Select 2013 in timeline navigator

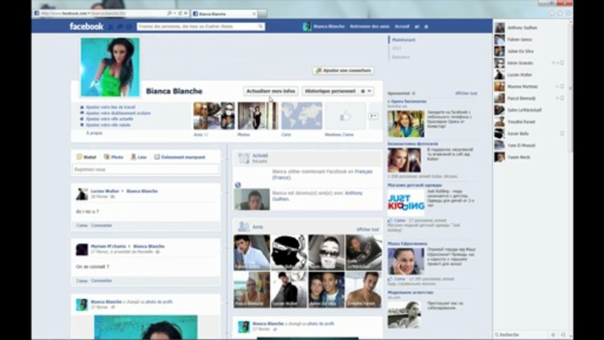(x=396, y=48)
